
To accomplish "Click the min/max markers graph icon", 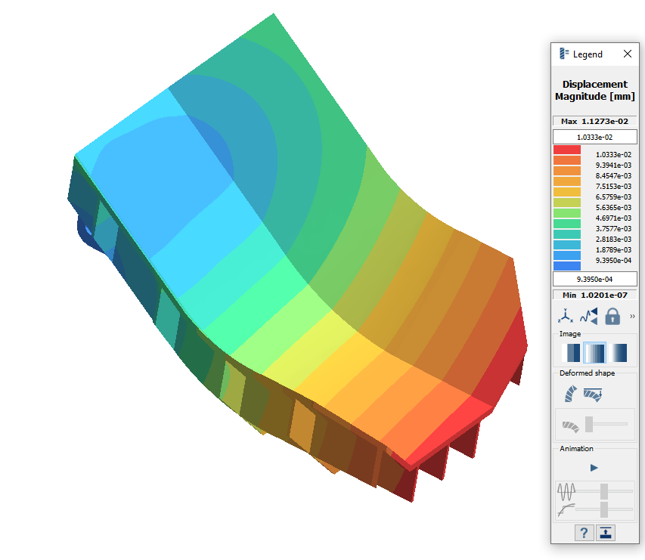I will point(588,316).
